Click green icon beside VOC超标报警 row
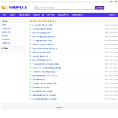 (30, 64)
